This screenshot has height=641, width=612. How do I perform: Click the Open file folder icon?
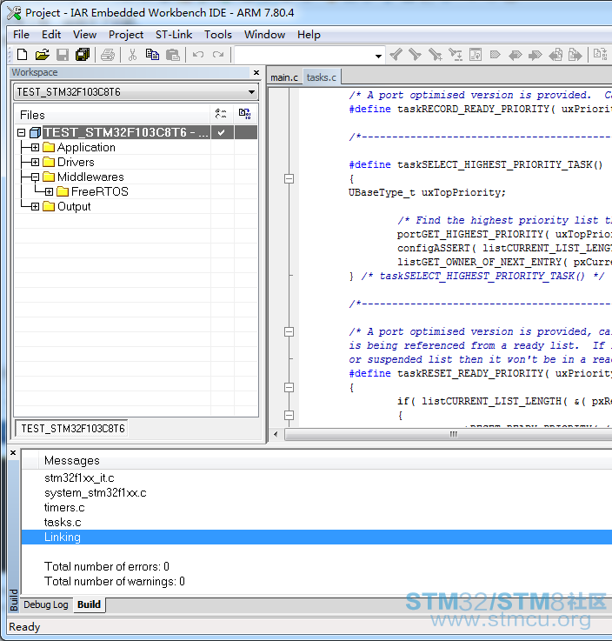(x=42, y=55)
